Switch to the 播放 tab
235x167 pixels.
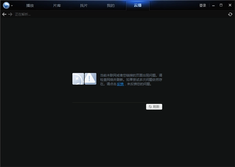pos(30,5)
